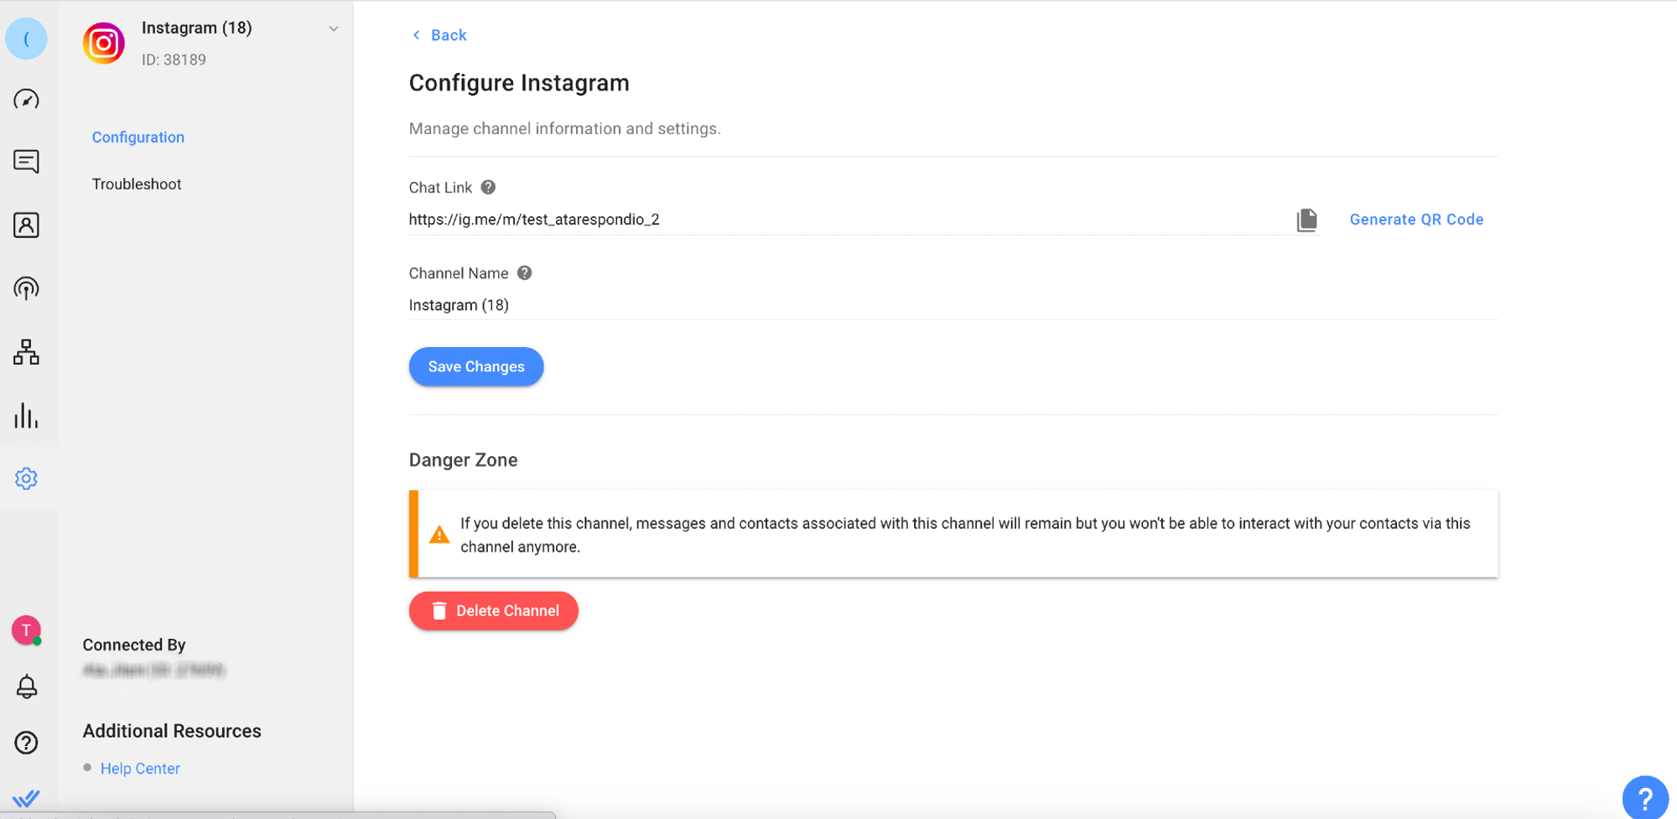Click the Channel Name help tooltip icon

pos(524,273)
